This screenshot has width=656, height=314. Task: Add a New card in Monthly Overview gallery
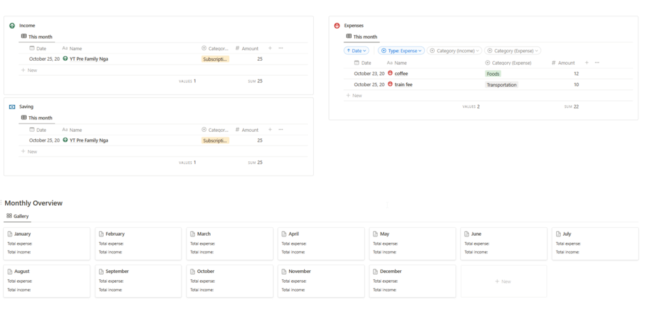503,281
